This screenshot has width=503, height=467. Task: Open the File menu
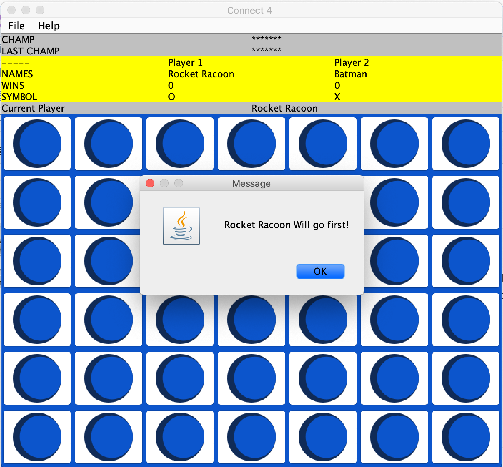tap(16, 25)
